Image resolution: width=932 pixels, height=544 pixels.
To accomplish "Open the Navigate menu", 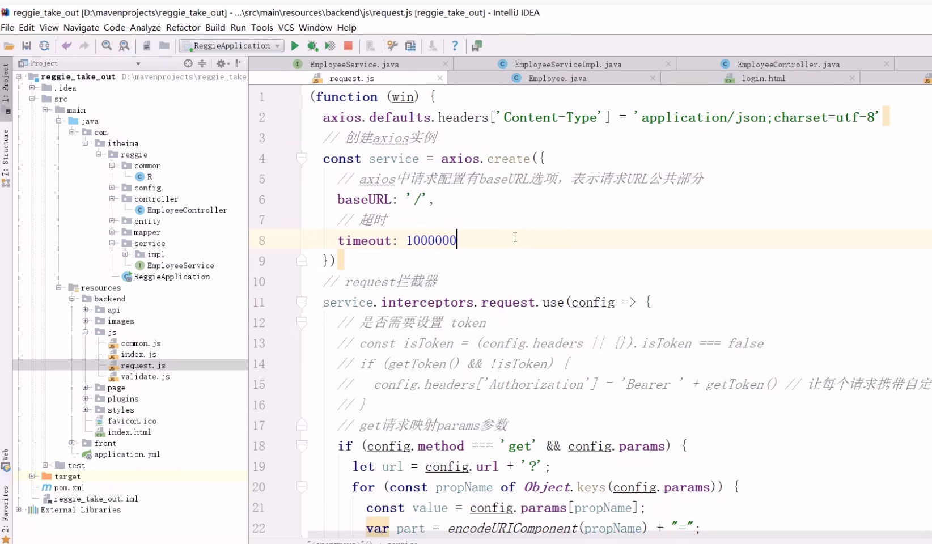I will pos(81,27).
